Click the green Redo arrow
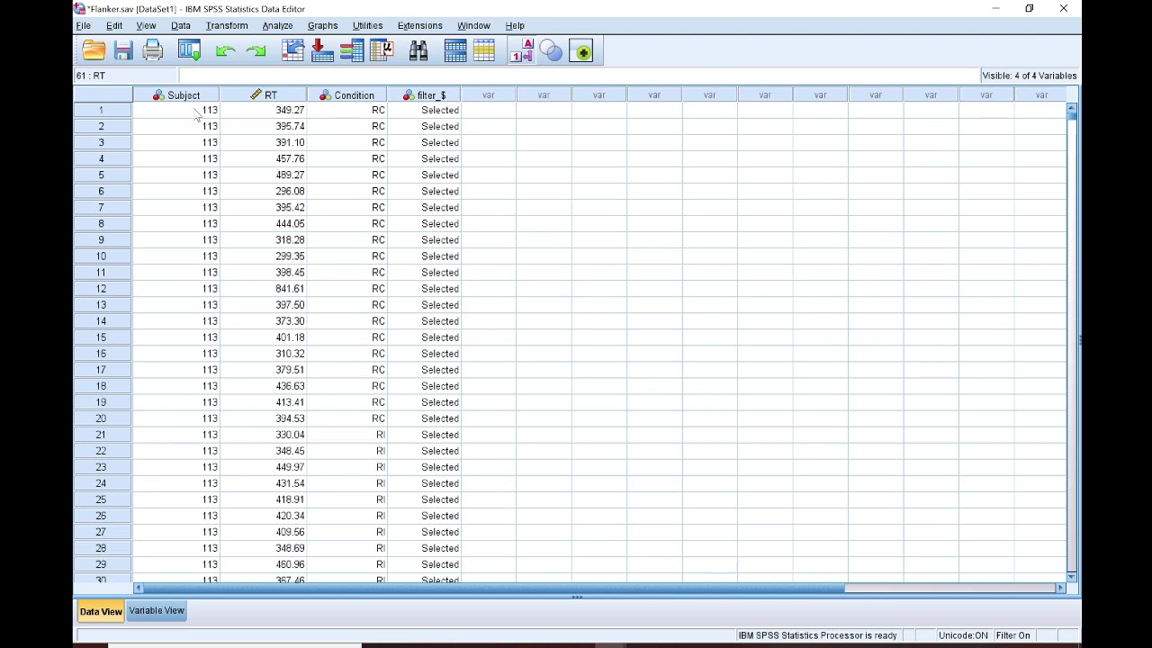This screenshot has width=1152, height=648. click(256, 51)
